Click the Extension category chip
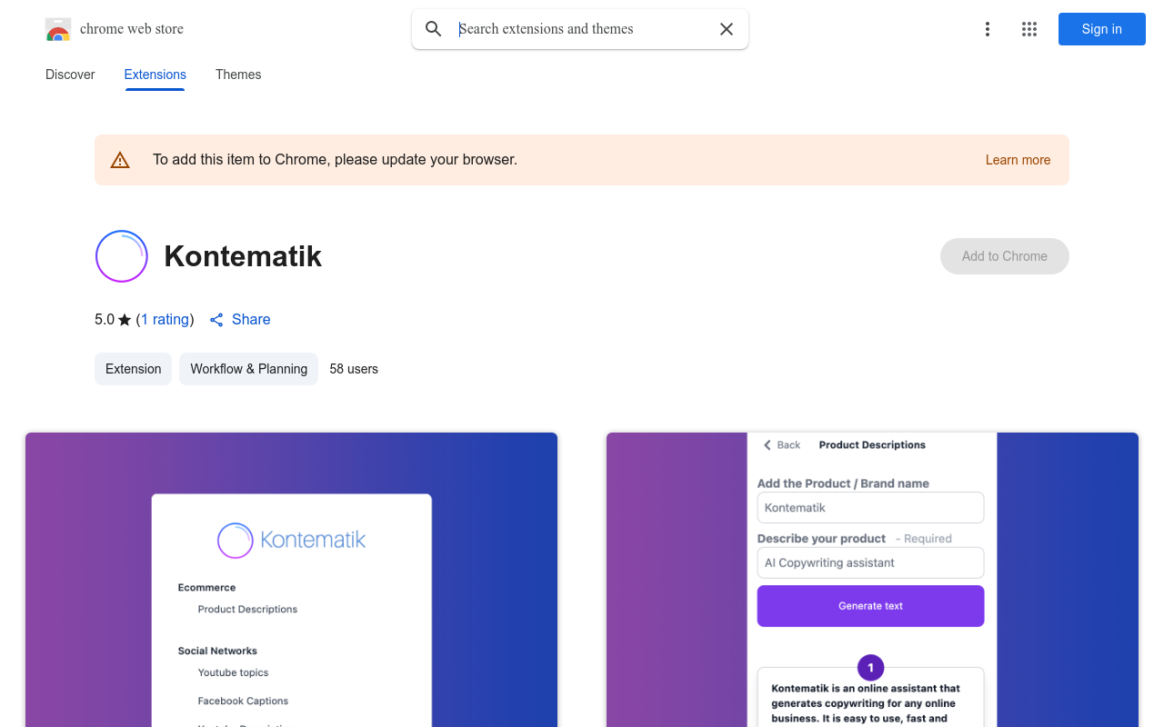1164x727 pixels. click(134, 369)
